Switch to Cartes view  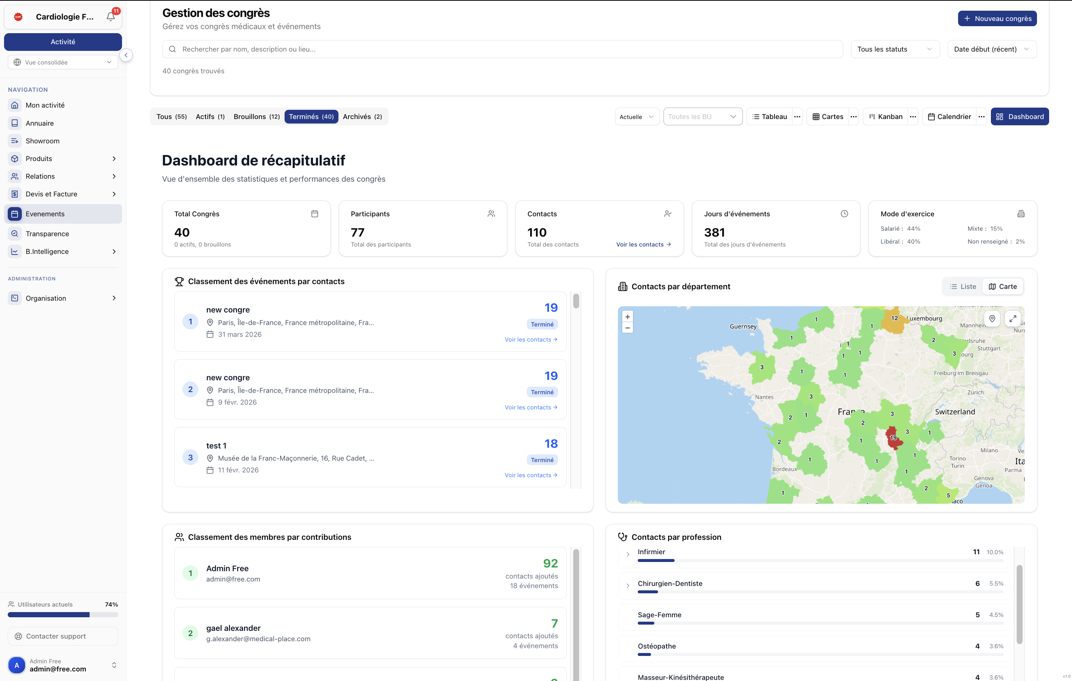tap(828, 116)
